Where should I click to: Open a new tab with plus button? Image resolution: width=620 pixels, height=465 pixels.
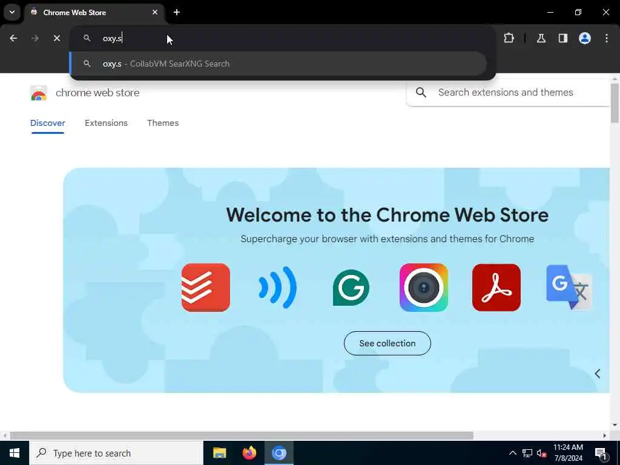tap(177, 12)
